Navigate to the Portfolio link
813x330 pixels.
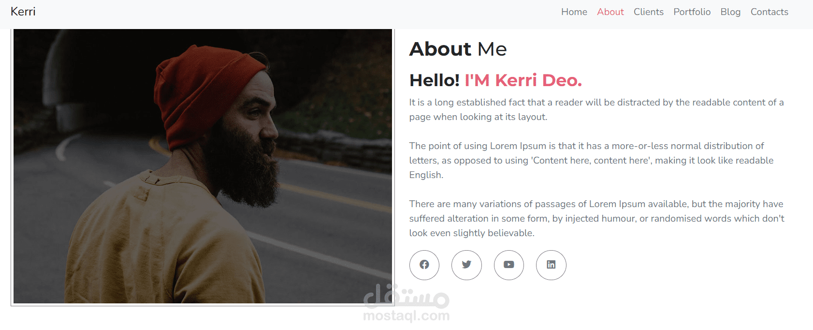(x=692, y=12)
